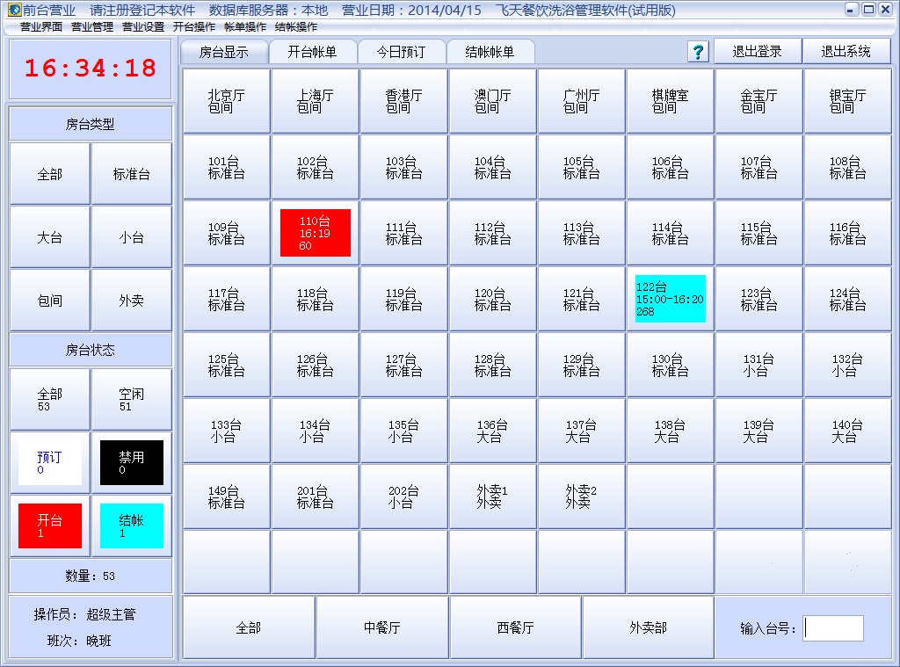Viewport: 900px width, 667px height.
Task: Click the blue question mark help icon
Action: click(x=698, y=52)
